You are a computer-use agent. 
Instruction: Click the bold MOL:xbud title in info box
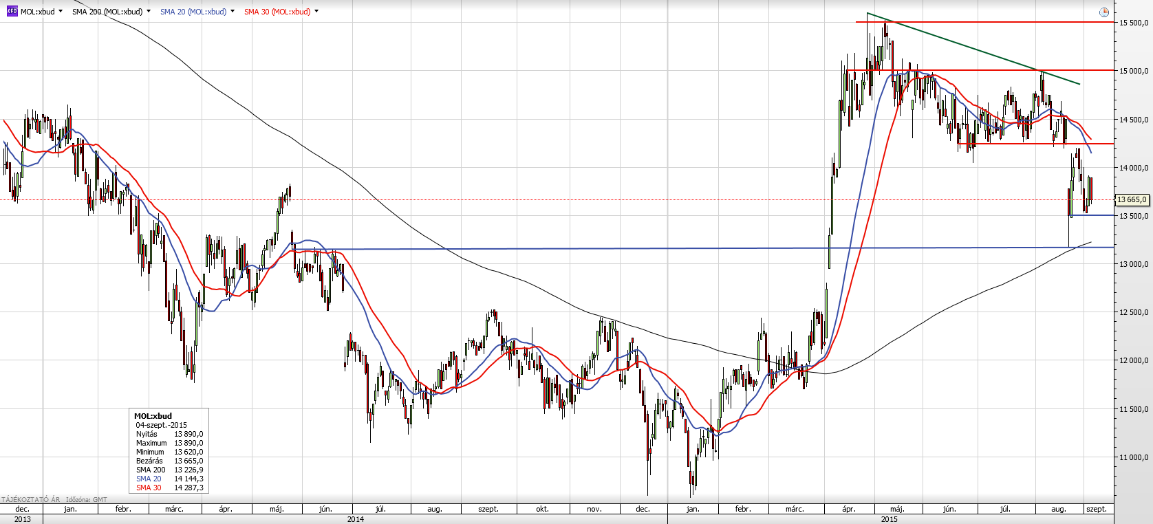(x=153, y=416)
